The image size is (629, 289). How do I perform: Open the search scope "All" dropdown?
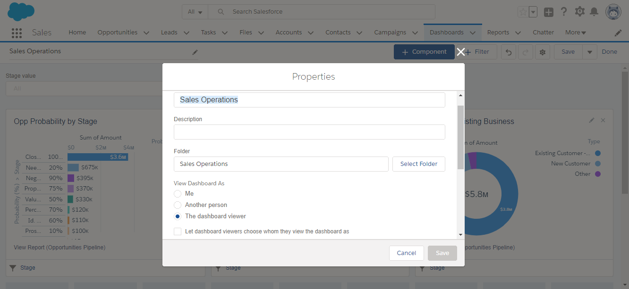[195, 12]
